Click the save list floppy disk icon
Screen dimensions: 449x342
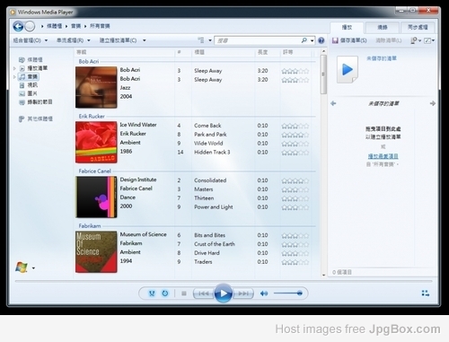335,40
